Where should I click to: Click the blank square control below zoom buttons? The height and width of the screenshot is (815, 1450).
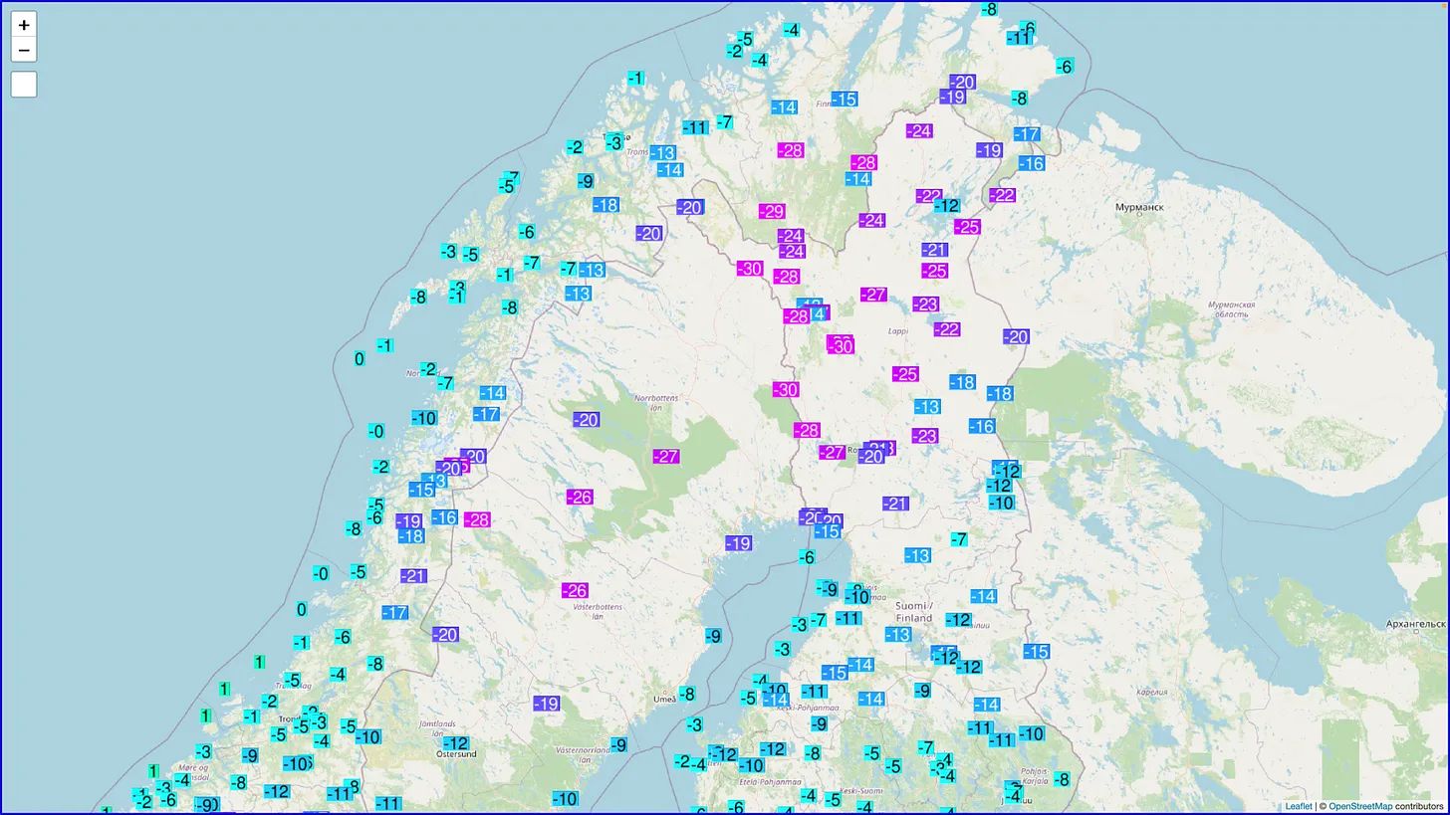coord(24,85)
